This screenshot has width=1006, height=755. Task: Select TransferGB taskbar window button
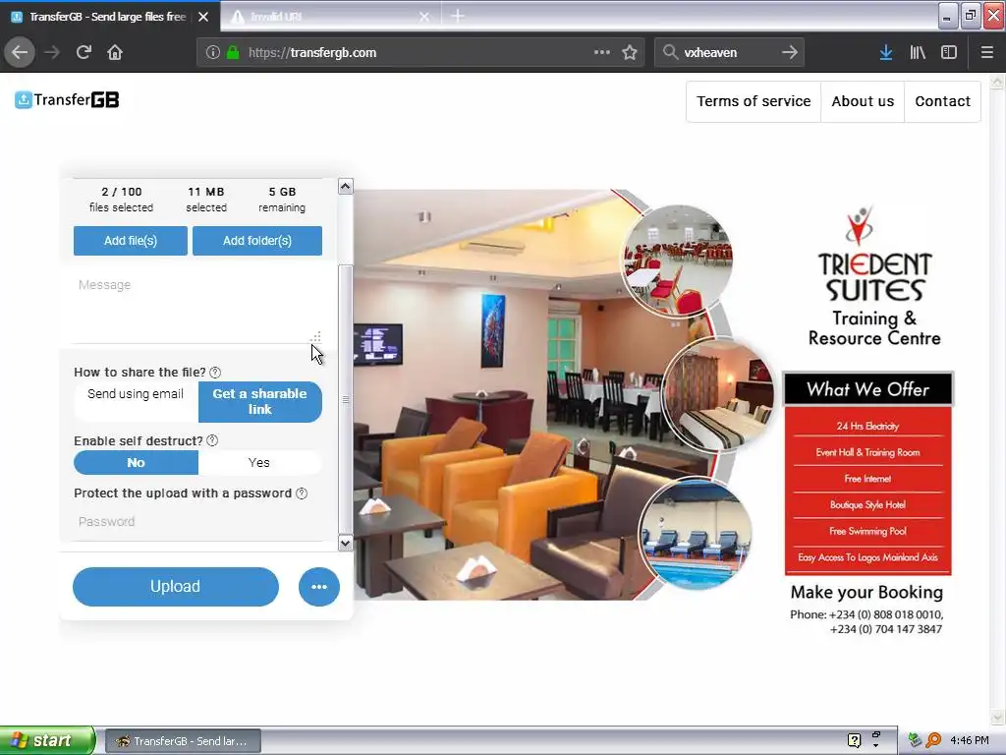(x=183, y=741)
